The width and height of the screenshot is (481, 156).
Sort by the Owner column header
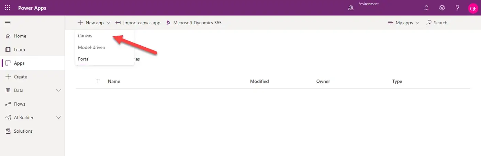[x=323, y=81]
